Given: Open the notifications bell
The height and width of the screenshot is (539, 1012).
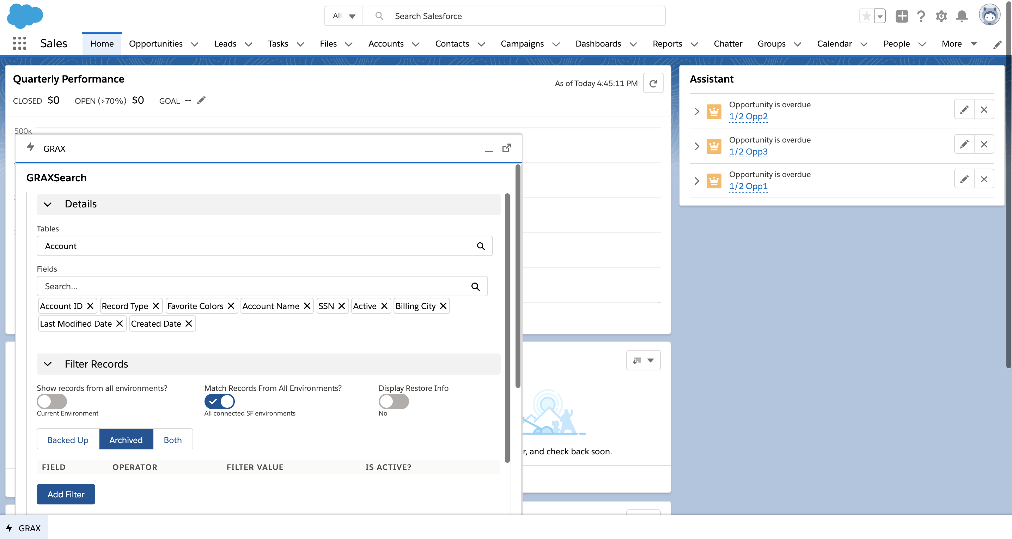Looking at the screenshot, I should (962, 16).
